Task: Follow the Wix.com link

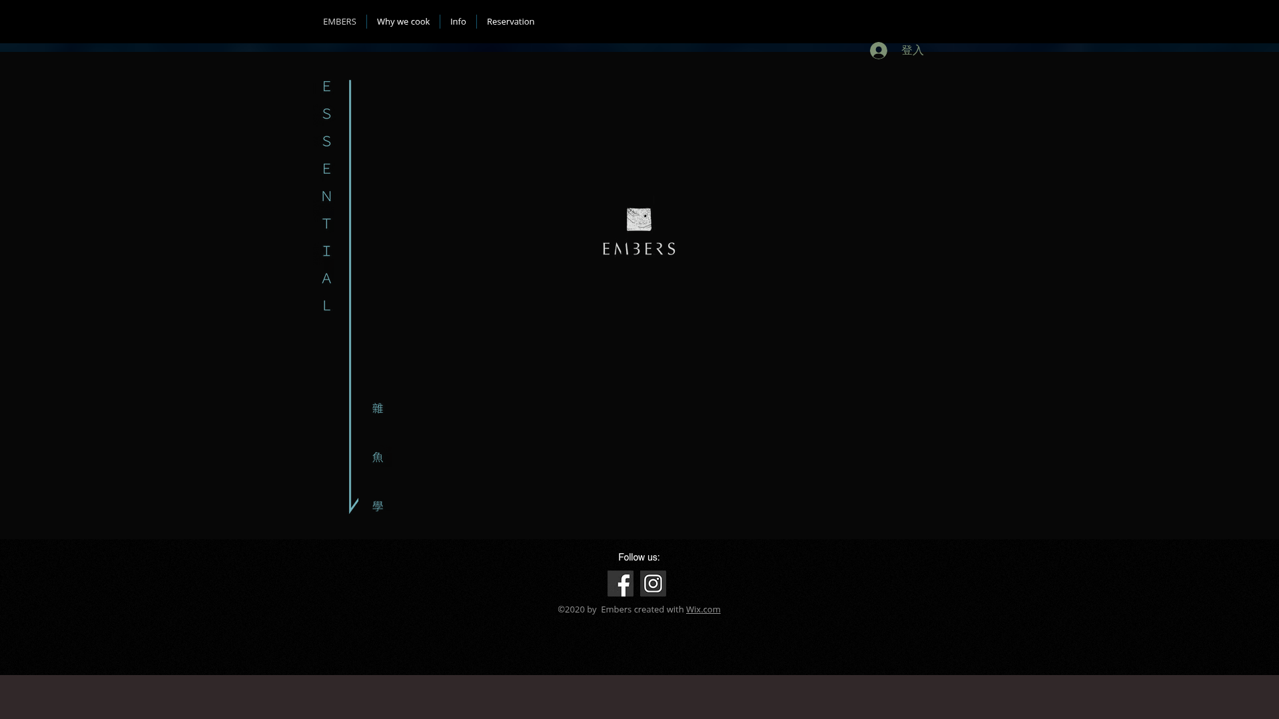Action: pyautogui.click(x=703, y=610)
